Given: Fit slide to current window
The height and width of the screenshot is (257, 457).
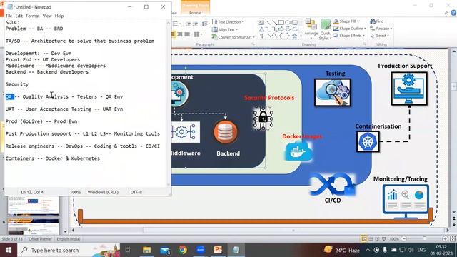Looking at the screenshot, I should click(453, 239).
